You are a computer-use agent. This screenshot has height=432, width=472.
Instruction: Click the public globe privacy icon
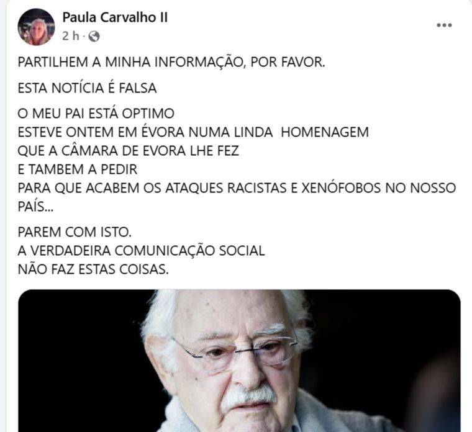point(94,37)
